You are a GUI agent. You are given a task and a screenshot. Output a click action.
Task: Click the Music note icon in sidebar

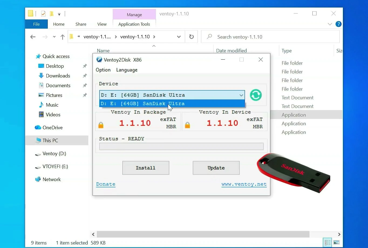click(41, 105)
